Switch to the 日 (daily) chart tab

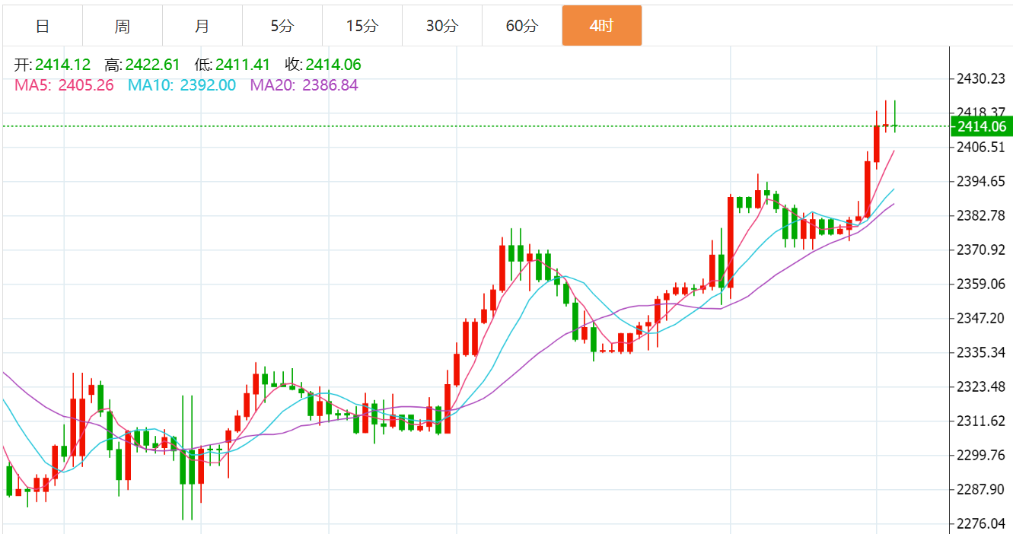(x=43, y=26)
